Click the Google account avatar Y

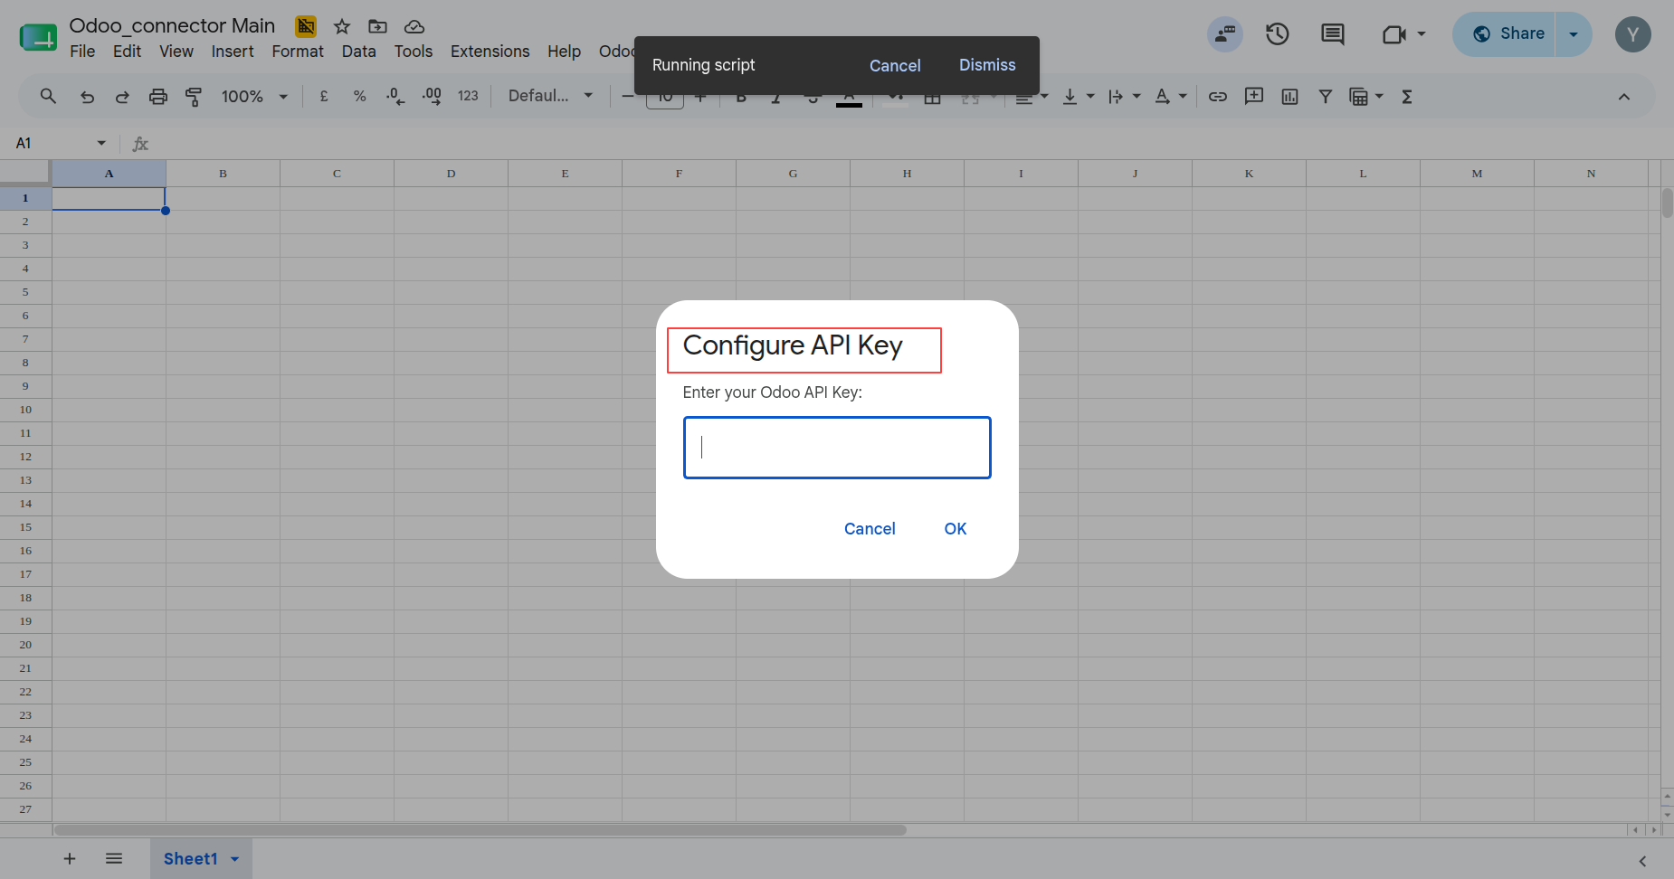coord(1633,34)
